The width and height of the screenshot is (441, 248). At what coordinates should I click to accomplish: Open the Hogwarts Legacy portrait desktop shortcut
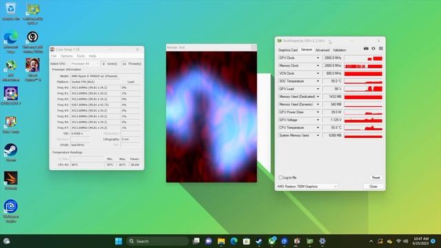click(32, 70)
